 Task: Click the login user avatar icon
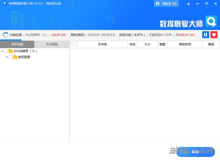(157, 4)
